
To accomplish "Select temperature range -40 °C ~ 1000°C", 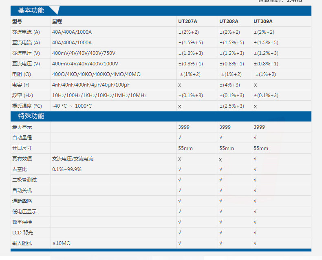I will click(72, 106).
